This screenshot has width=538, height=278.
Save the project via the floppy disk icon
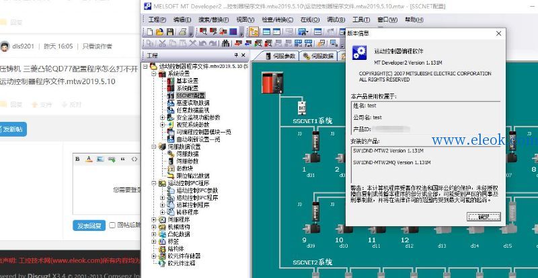click(170, 32)
